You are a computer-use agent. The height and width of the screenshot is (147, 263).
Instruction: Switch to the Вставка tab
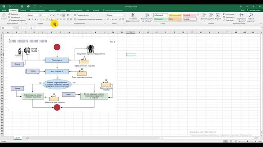(x=23, y=11)
